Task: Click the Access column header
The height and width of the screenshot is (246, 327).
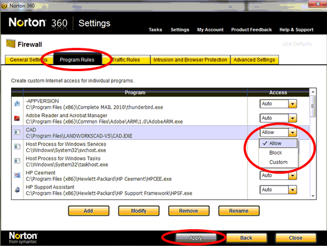Action: [x=278, y=93]
